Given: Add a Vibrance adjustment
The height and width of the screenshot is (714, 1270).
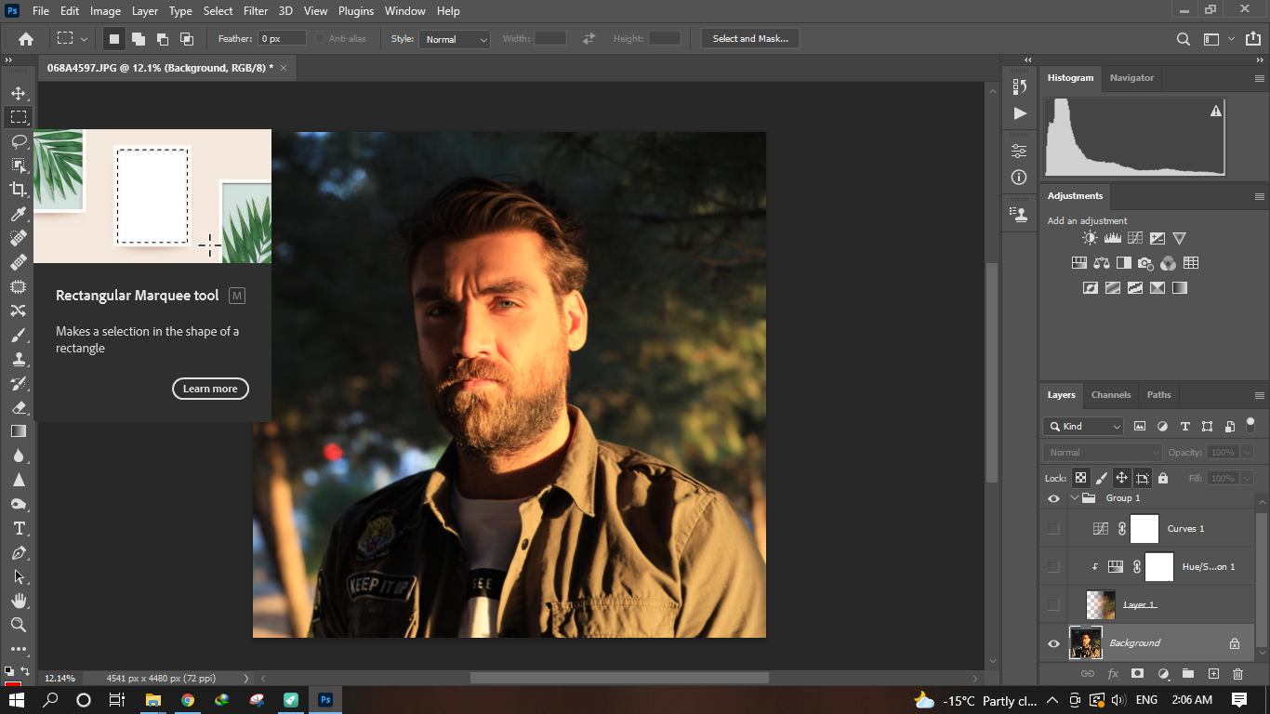Looking at the screenshot, I should [1179, 238].
